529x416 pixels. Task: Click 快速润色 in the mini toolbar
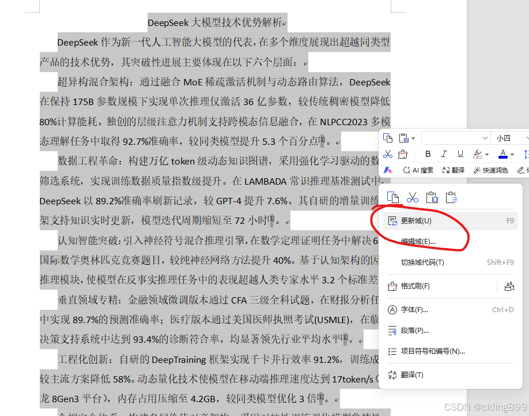tap(491, 170)
